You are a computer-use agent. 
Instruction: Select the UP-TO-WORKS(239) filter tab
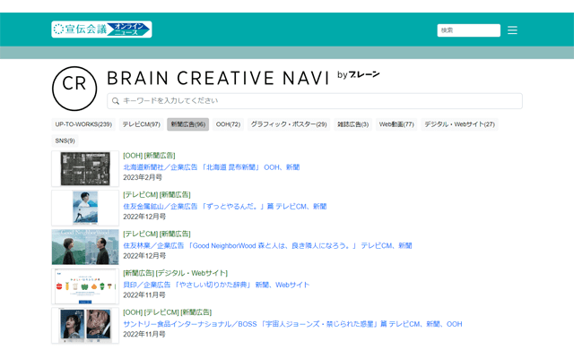pyautogui.click(x=83, y=124)
